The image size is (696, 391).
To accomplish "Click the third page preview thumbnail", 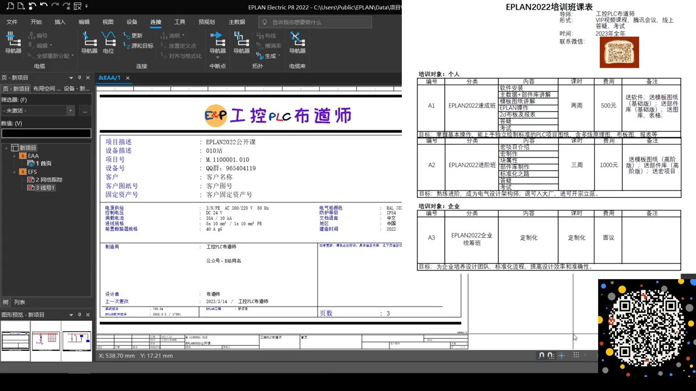I will pos(77,341).
